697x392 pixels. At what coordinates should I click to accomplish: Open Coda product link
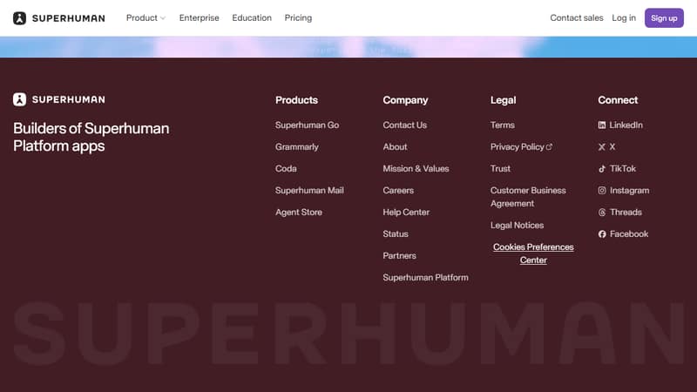[286, 169]
